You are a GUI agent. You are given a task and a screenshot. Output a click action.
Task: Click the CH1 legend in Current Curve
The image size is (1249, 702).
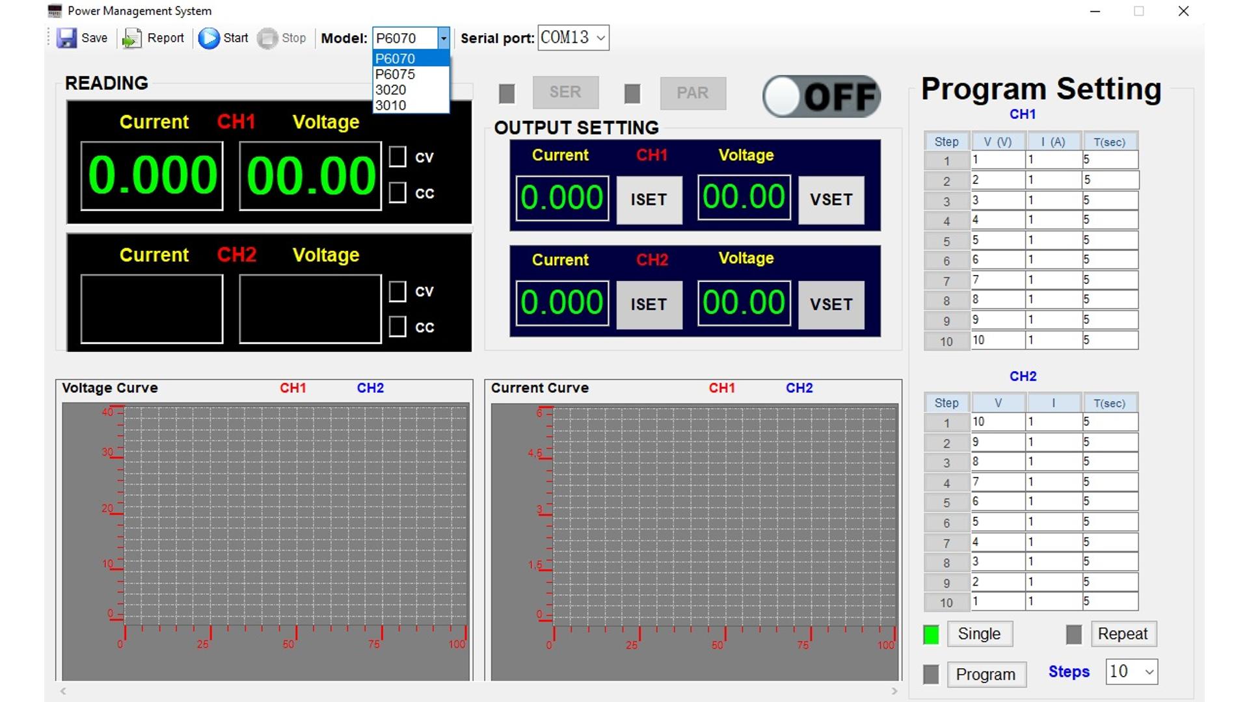pyautogui.click(x=722, y=388)
